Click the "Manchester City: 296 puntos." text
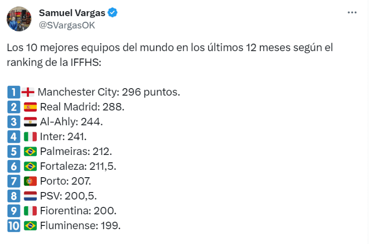372x244 pixels. click(108, 92)
